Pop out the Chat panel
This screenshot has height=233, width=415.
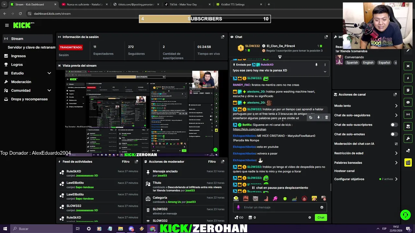326,37
